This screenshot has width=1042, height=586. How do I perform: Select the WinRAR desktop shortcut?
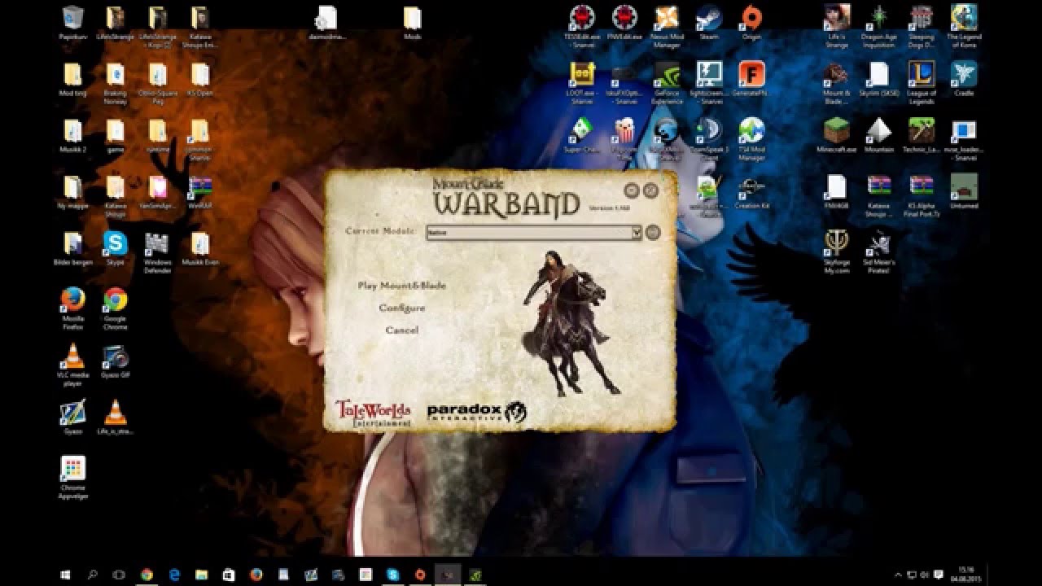point(199,191)
